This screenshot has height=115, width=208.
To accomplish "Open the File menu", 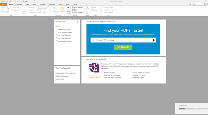I will (x=4, y=4).
